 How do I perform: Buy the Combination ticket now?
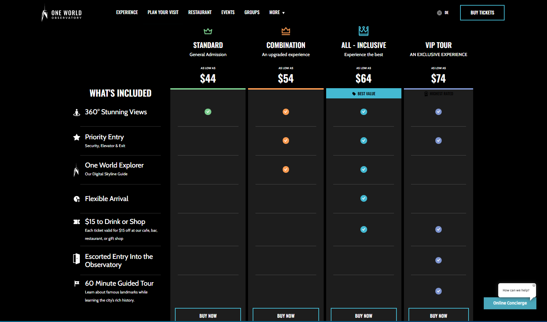pos(286,315)
